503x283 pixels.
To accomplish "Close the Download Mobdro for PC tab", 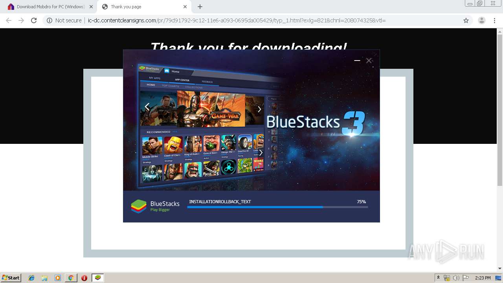I will [91, 7].
